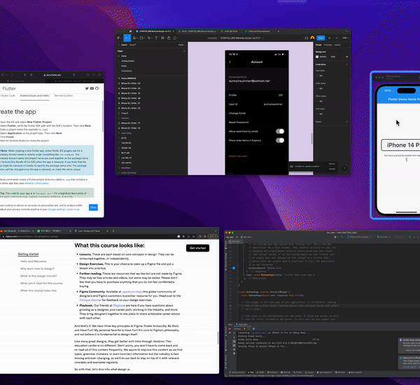Select the Move tool in Figma toolbar
420x385 pixels.
[127, 38]
